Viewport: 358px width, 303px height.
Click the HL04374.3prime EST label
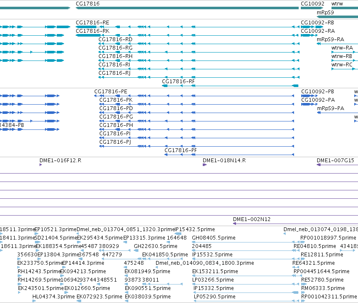pyautogui.click(x=54, y=297)
